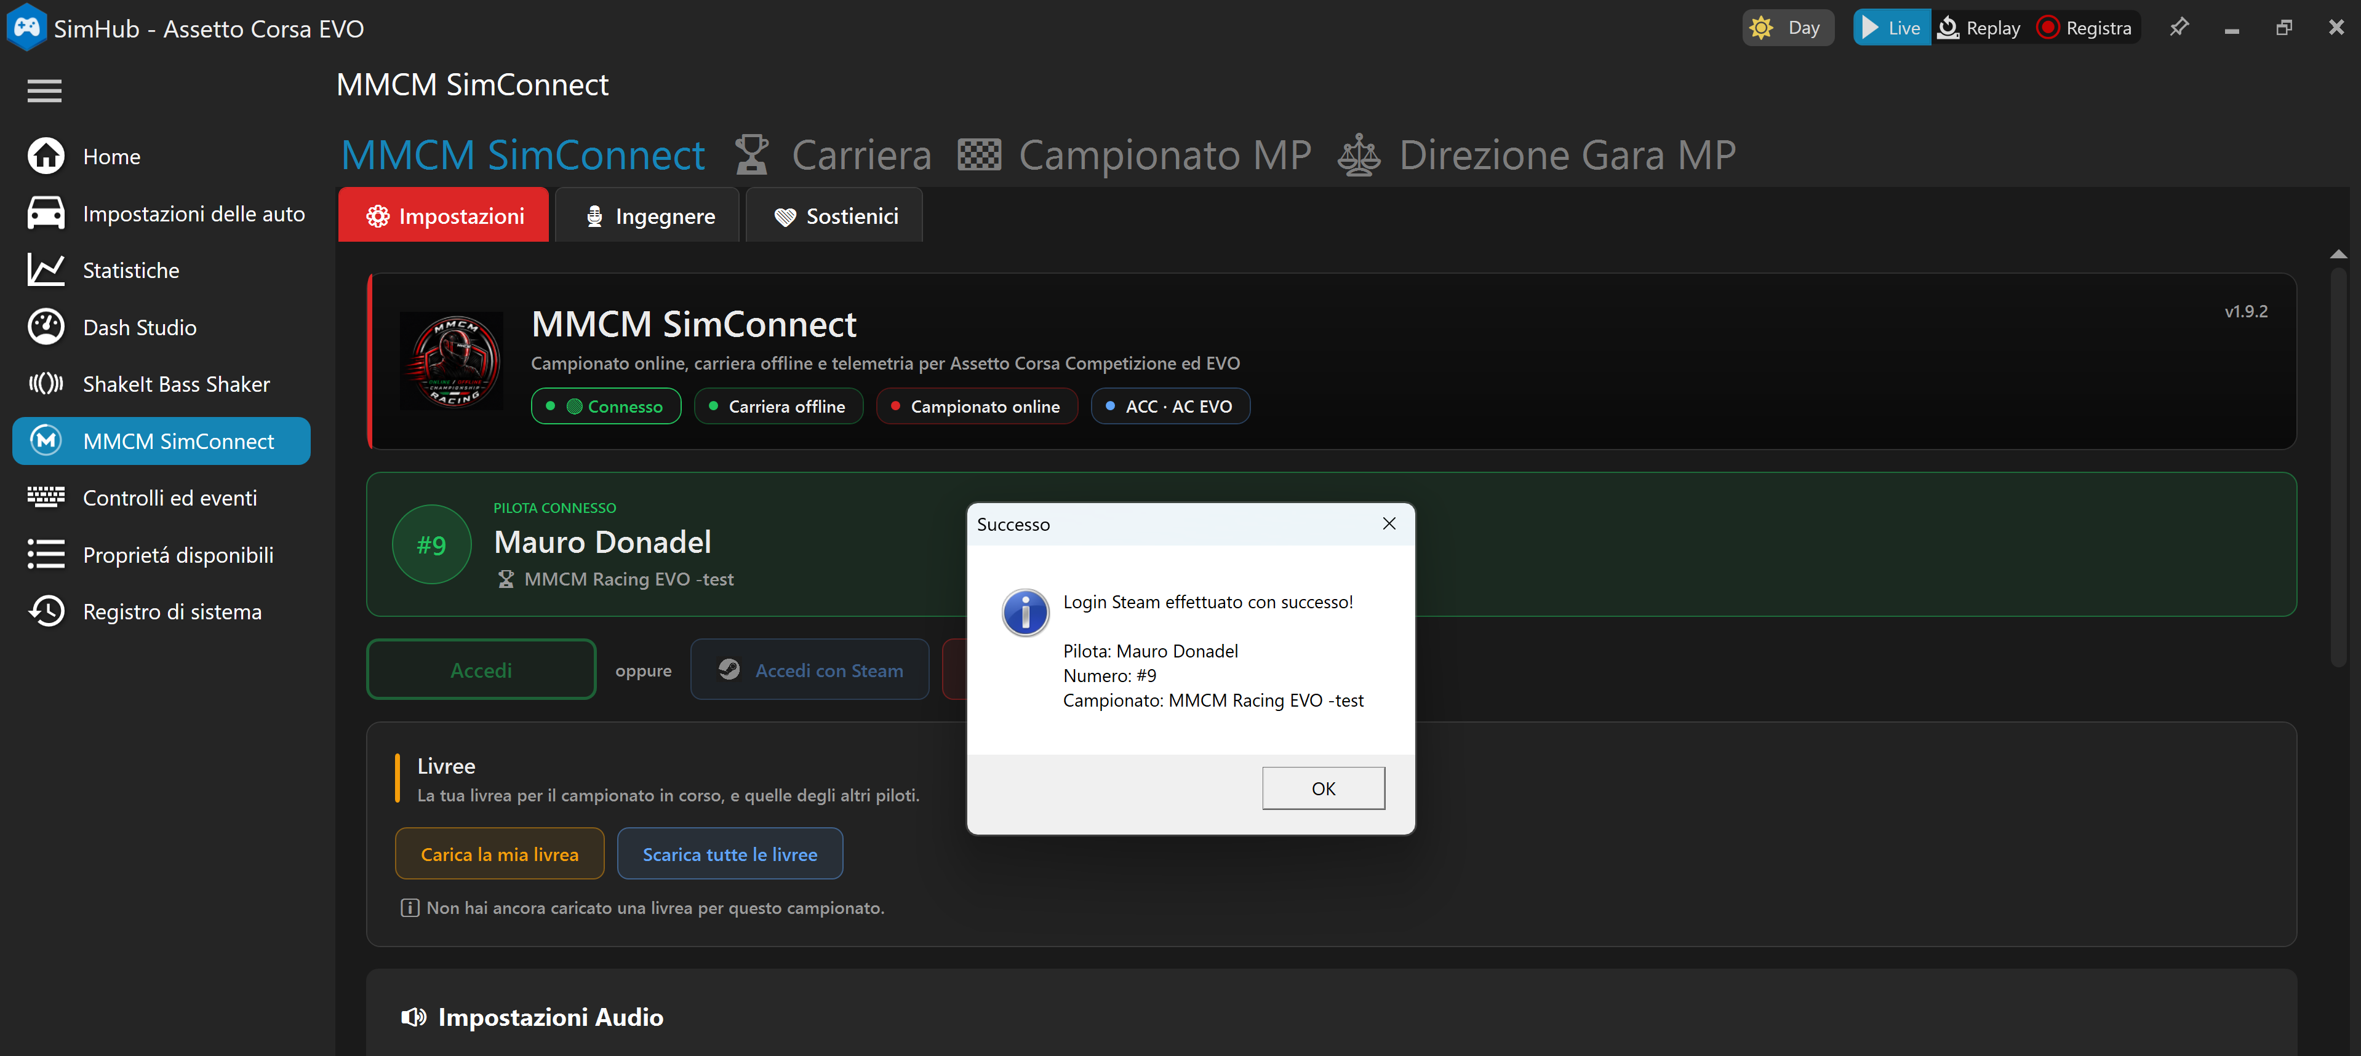Click Accedi con Steam button
Viewport: 2361px width, 1056px height.
809,670
